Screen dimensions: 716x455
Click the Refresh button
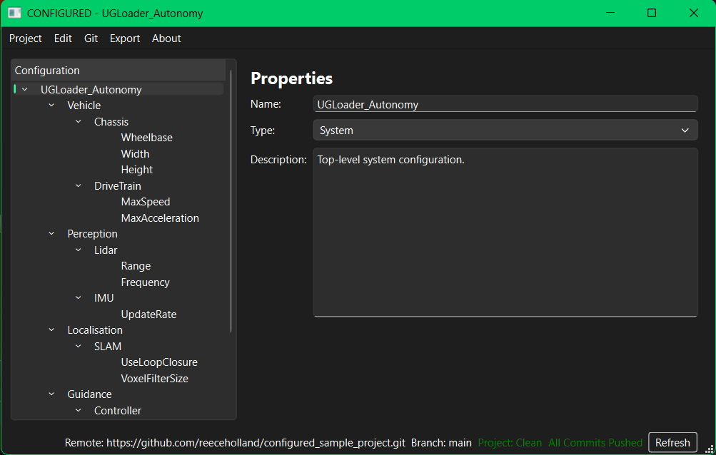(672, 443)
